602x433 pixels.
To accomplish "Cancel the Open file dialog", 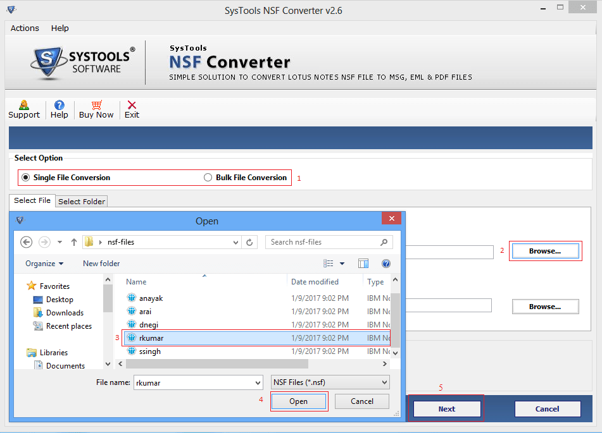I will point(361,401).
